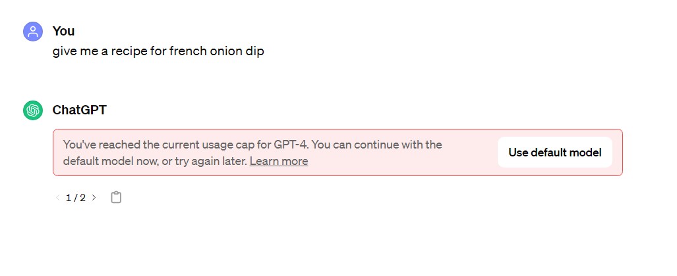Click the french onion dip prompt message

click(158, 51)
